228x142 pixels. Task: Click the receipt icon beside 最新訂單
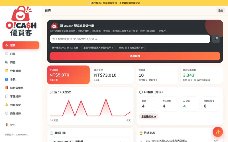(x=52, y=133)
